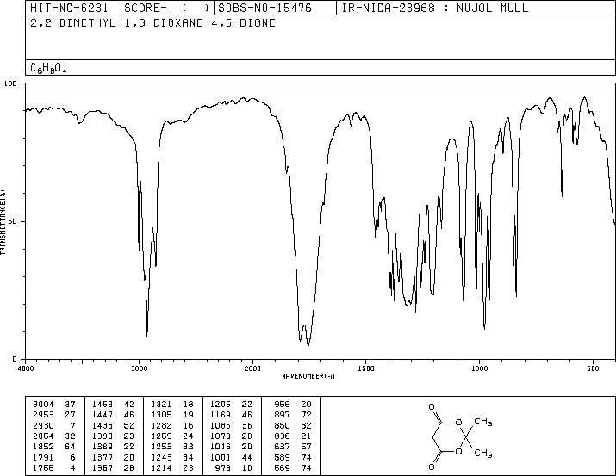Screen dimensions: 616x476
Task: Click the 838 peak table entry
Action: tap(293, 436)
